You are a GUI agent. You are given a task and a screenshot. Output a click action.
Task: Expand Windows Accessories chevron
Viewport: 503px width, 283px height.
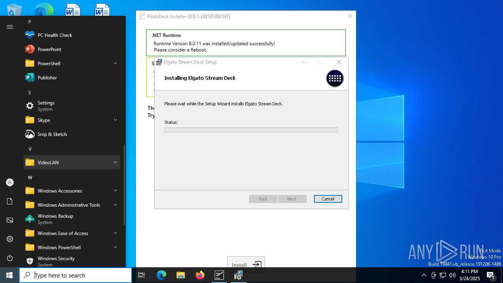point(116,191)
